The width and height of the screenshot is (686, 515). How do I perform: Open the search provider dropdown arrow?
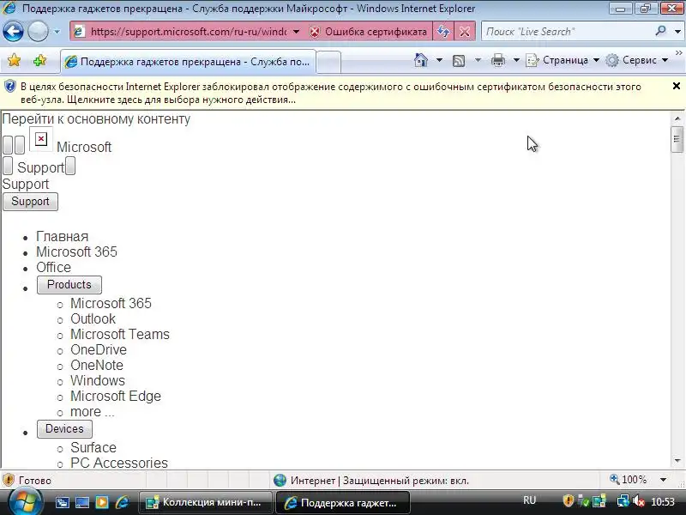(x=677, y=32)
